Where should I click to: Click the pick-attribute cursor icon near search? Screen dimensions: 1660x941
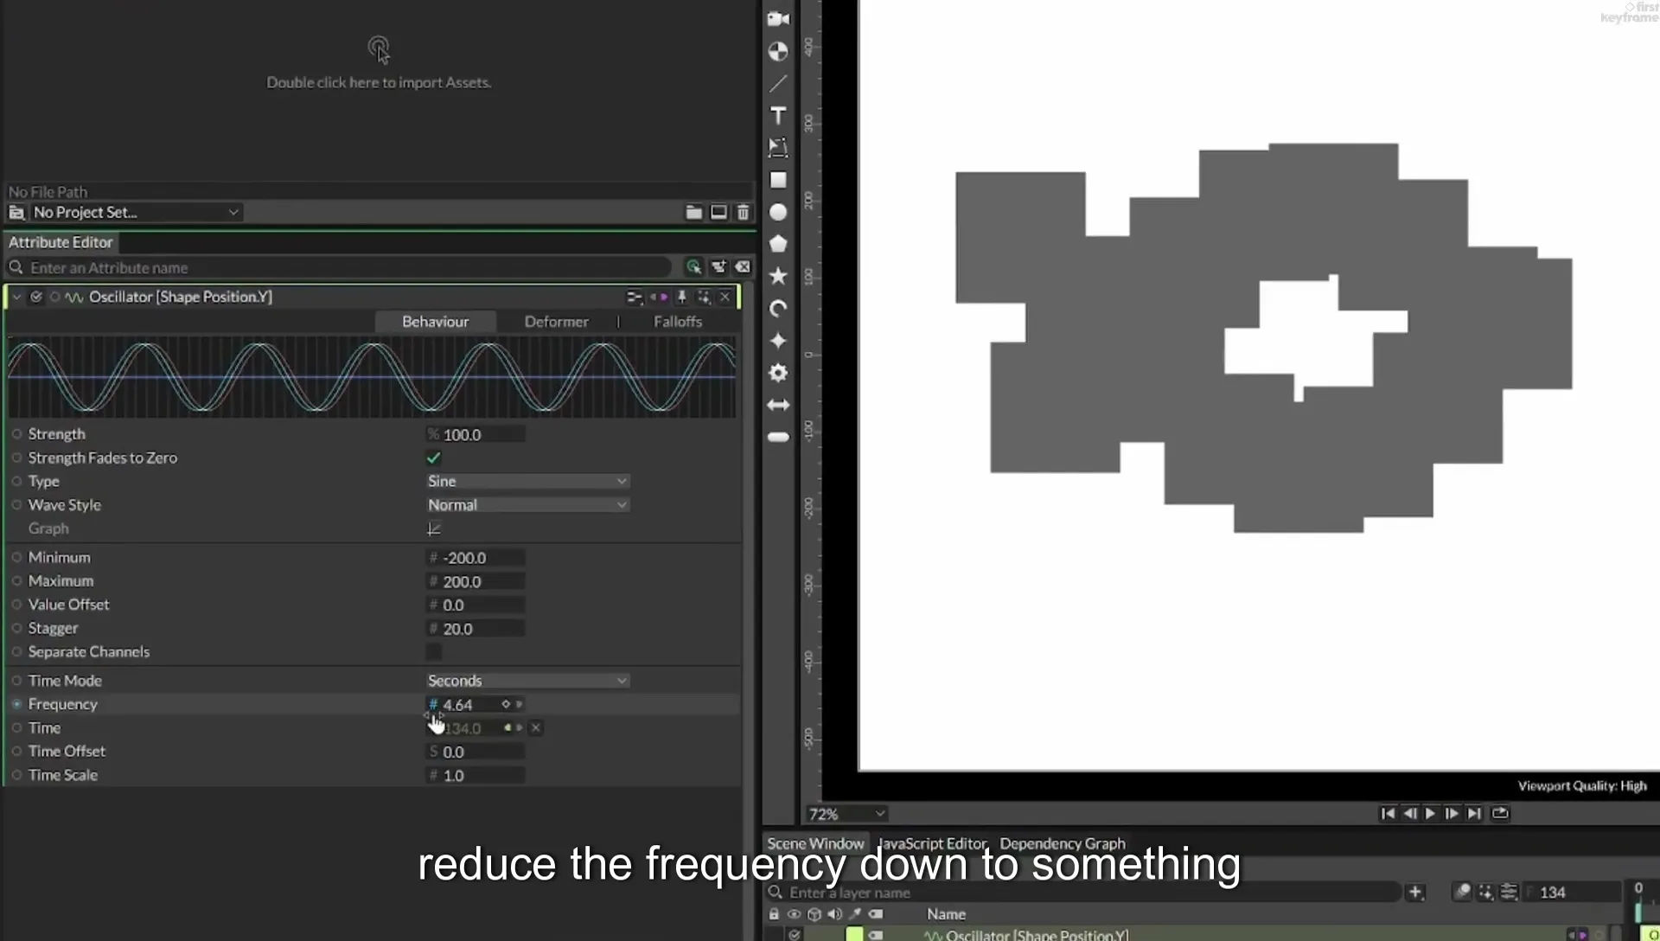(693, 267)
